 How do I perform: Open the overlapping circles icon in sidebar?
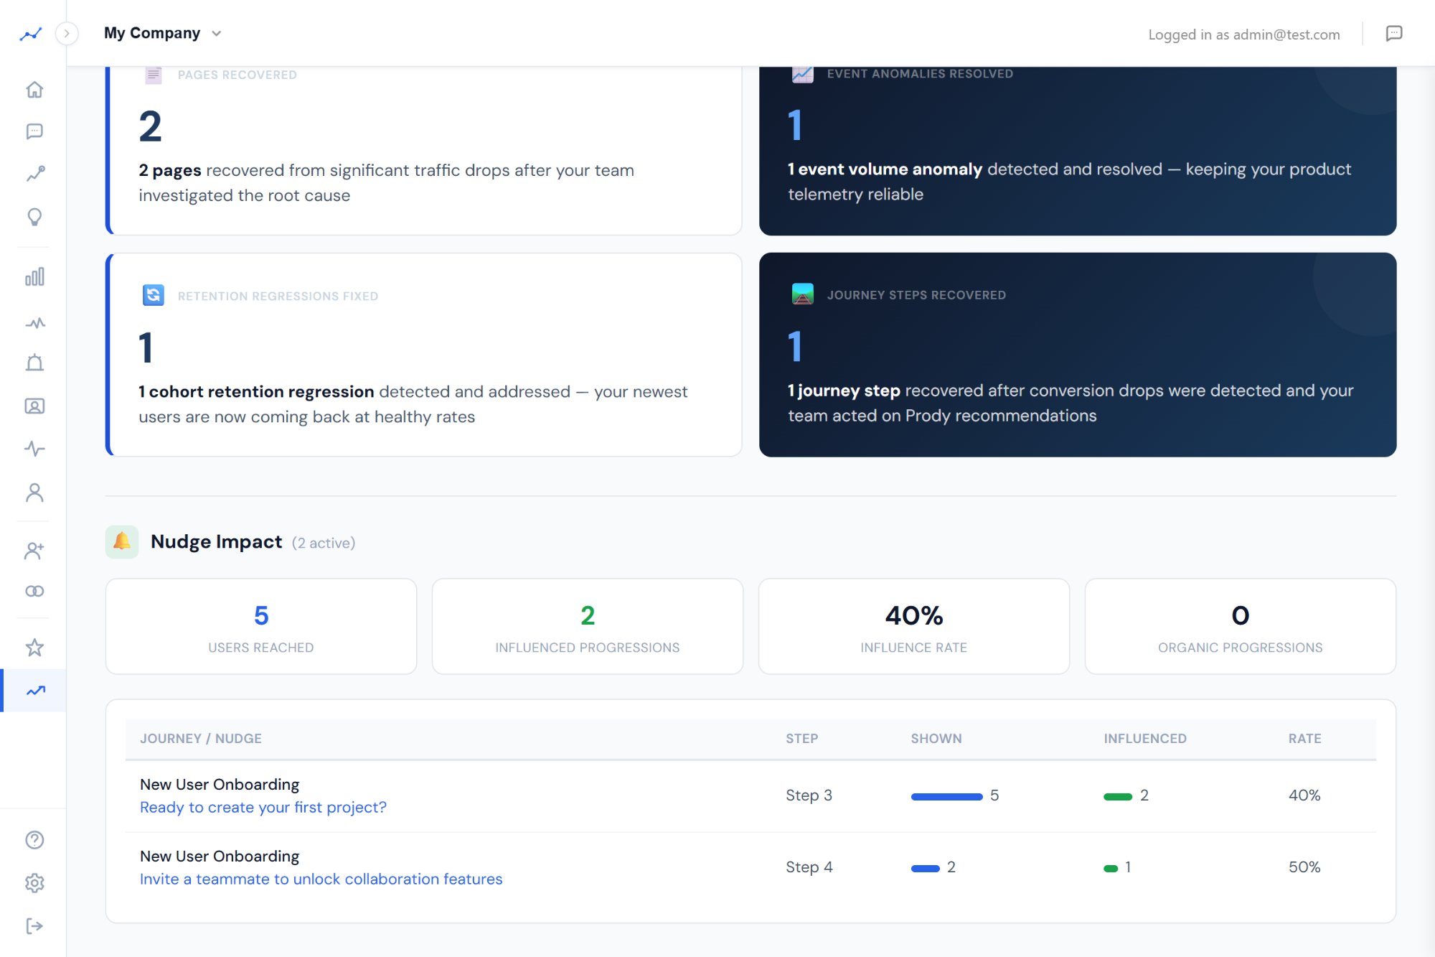point(34,591)
